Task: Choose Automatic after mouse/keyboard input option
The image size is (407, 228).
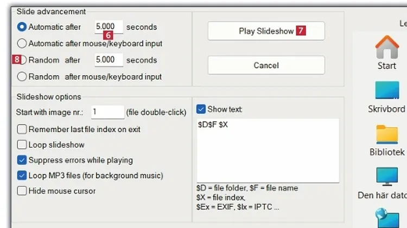Action: point(22,43)
